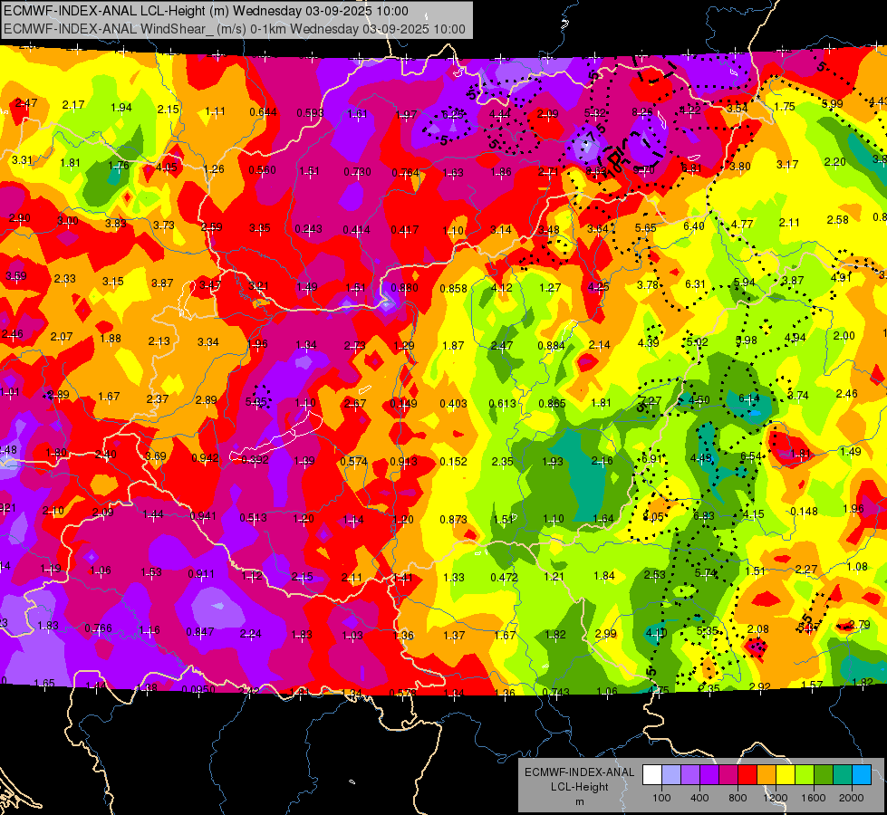Screen dimensions: 887x815
Task: Click the medium violet legend swatch
Action: click(690, 775)
